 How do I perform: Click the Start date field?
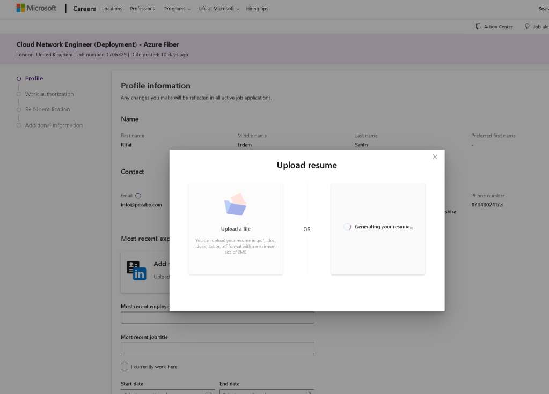pyautogui.click(x=168, y=391)
